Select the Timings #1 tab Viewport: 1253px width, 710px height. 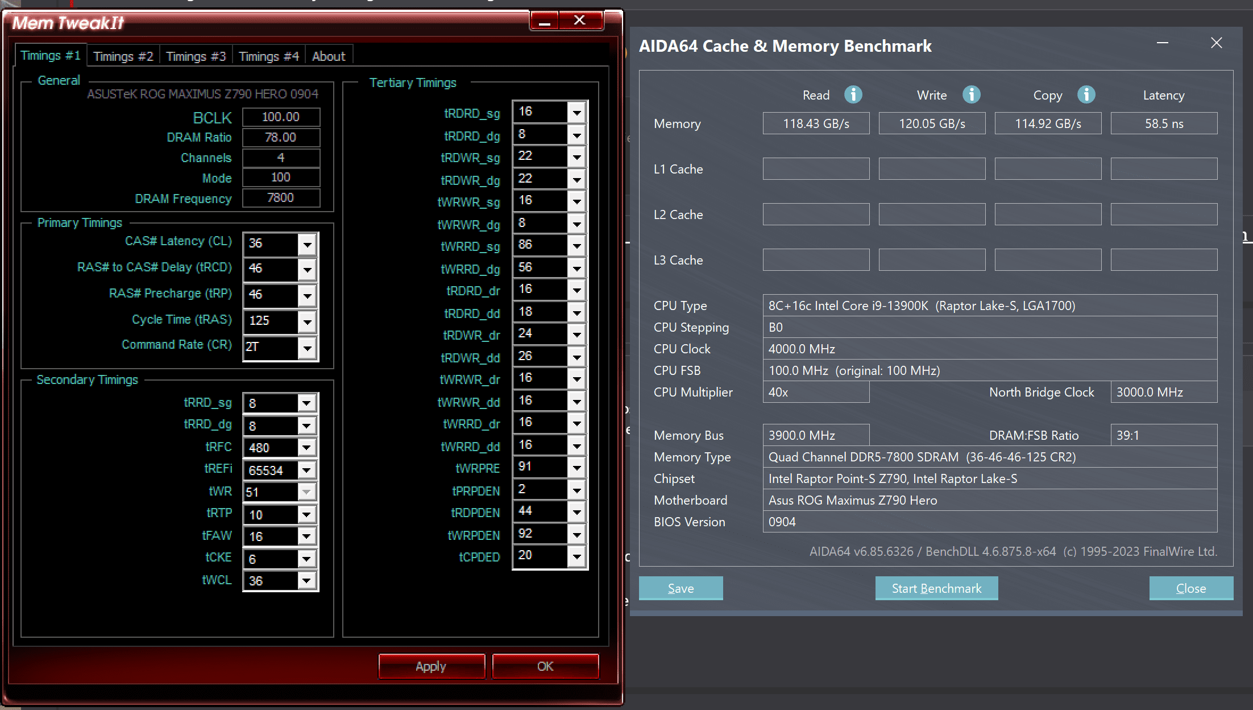coord(50,55)
